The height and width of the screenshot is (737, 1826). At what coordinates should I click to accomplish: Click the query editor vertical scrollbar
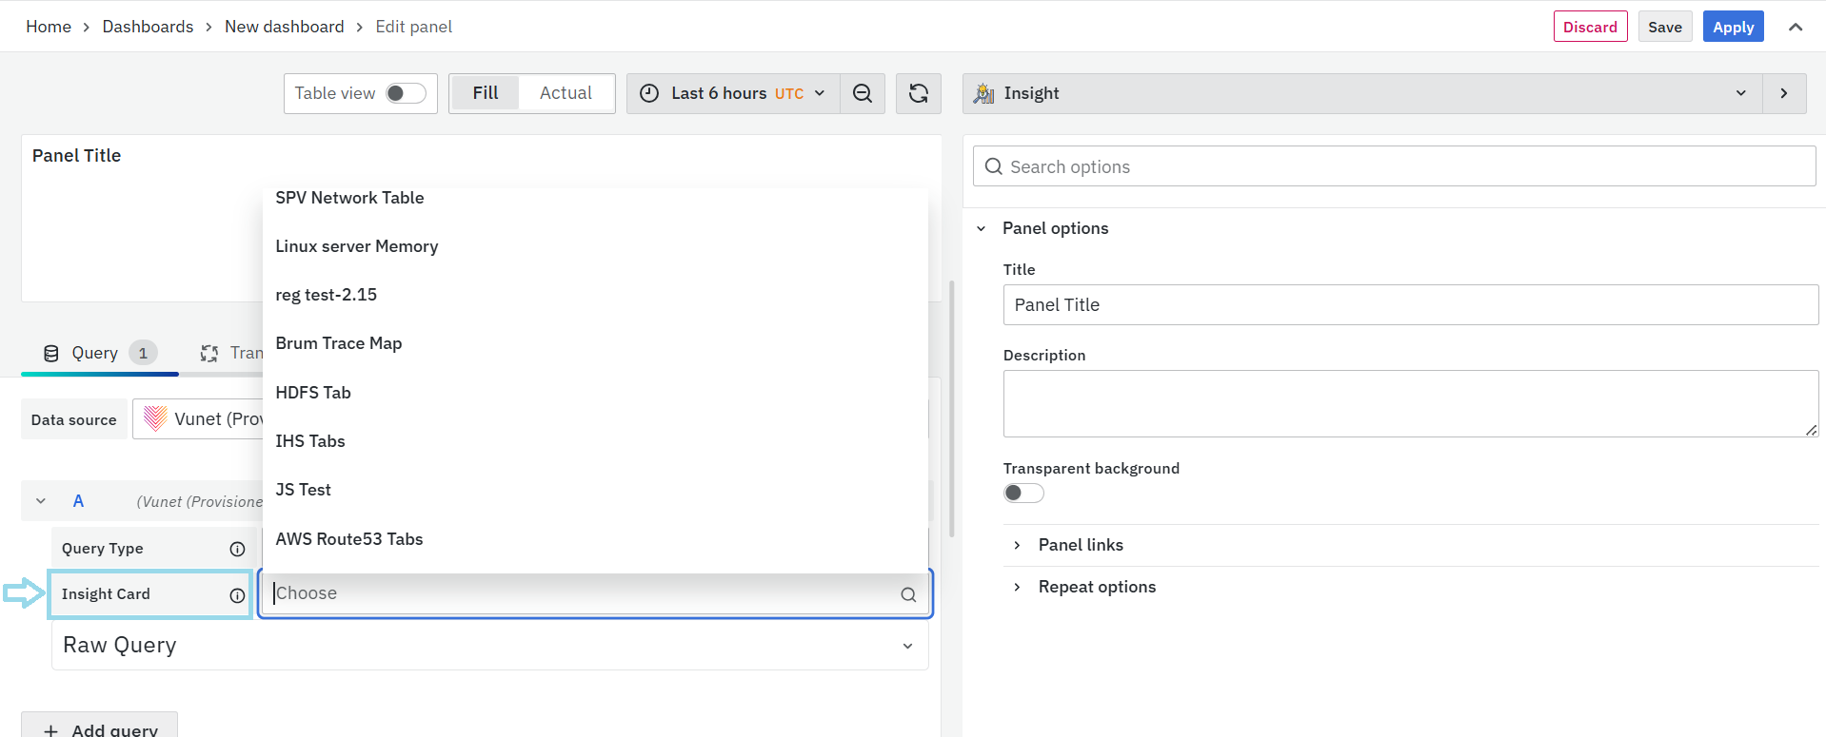tap(951, 409)
